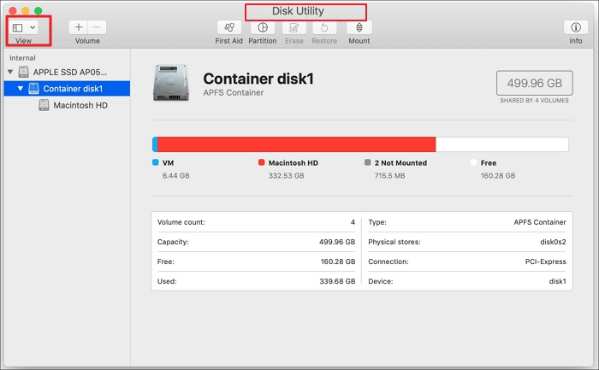Add a volume with plus button
This screenshot has height=370, width=599.
point(79,27)
